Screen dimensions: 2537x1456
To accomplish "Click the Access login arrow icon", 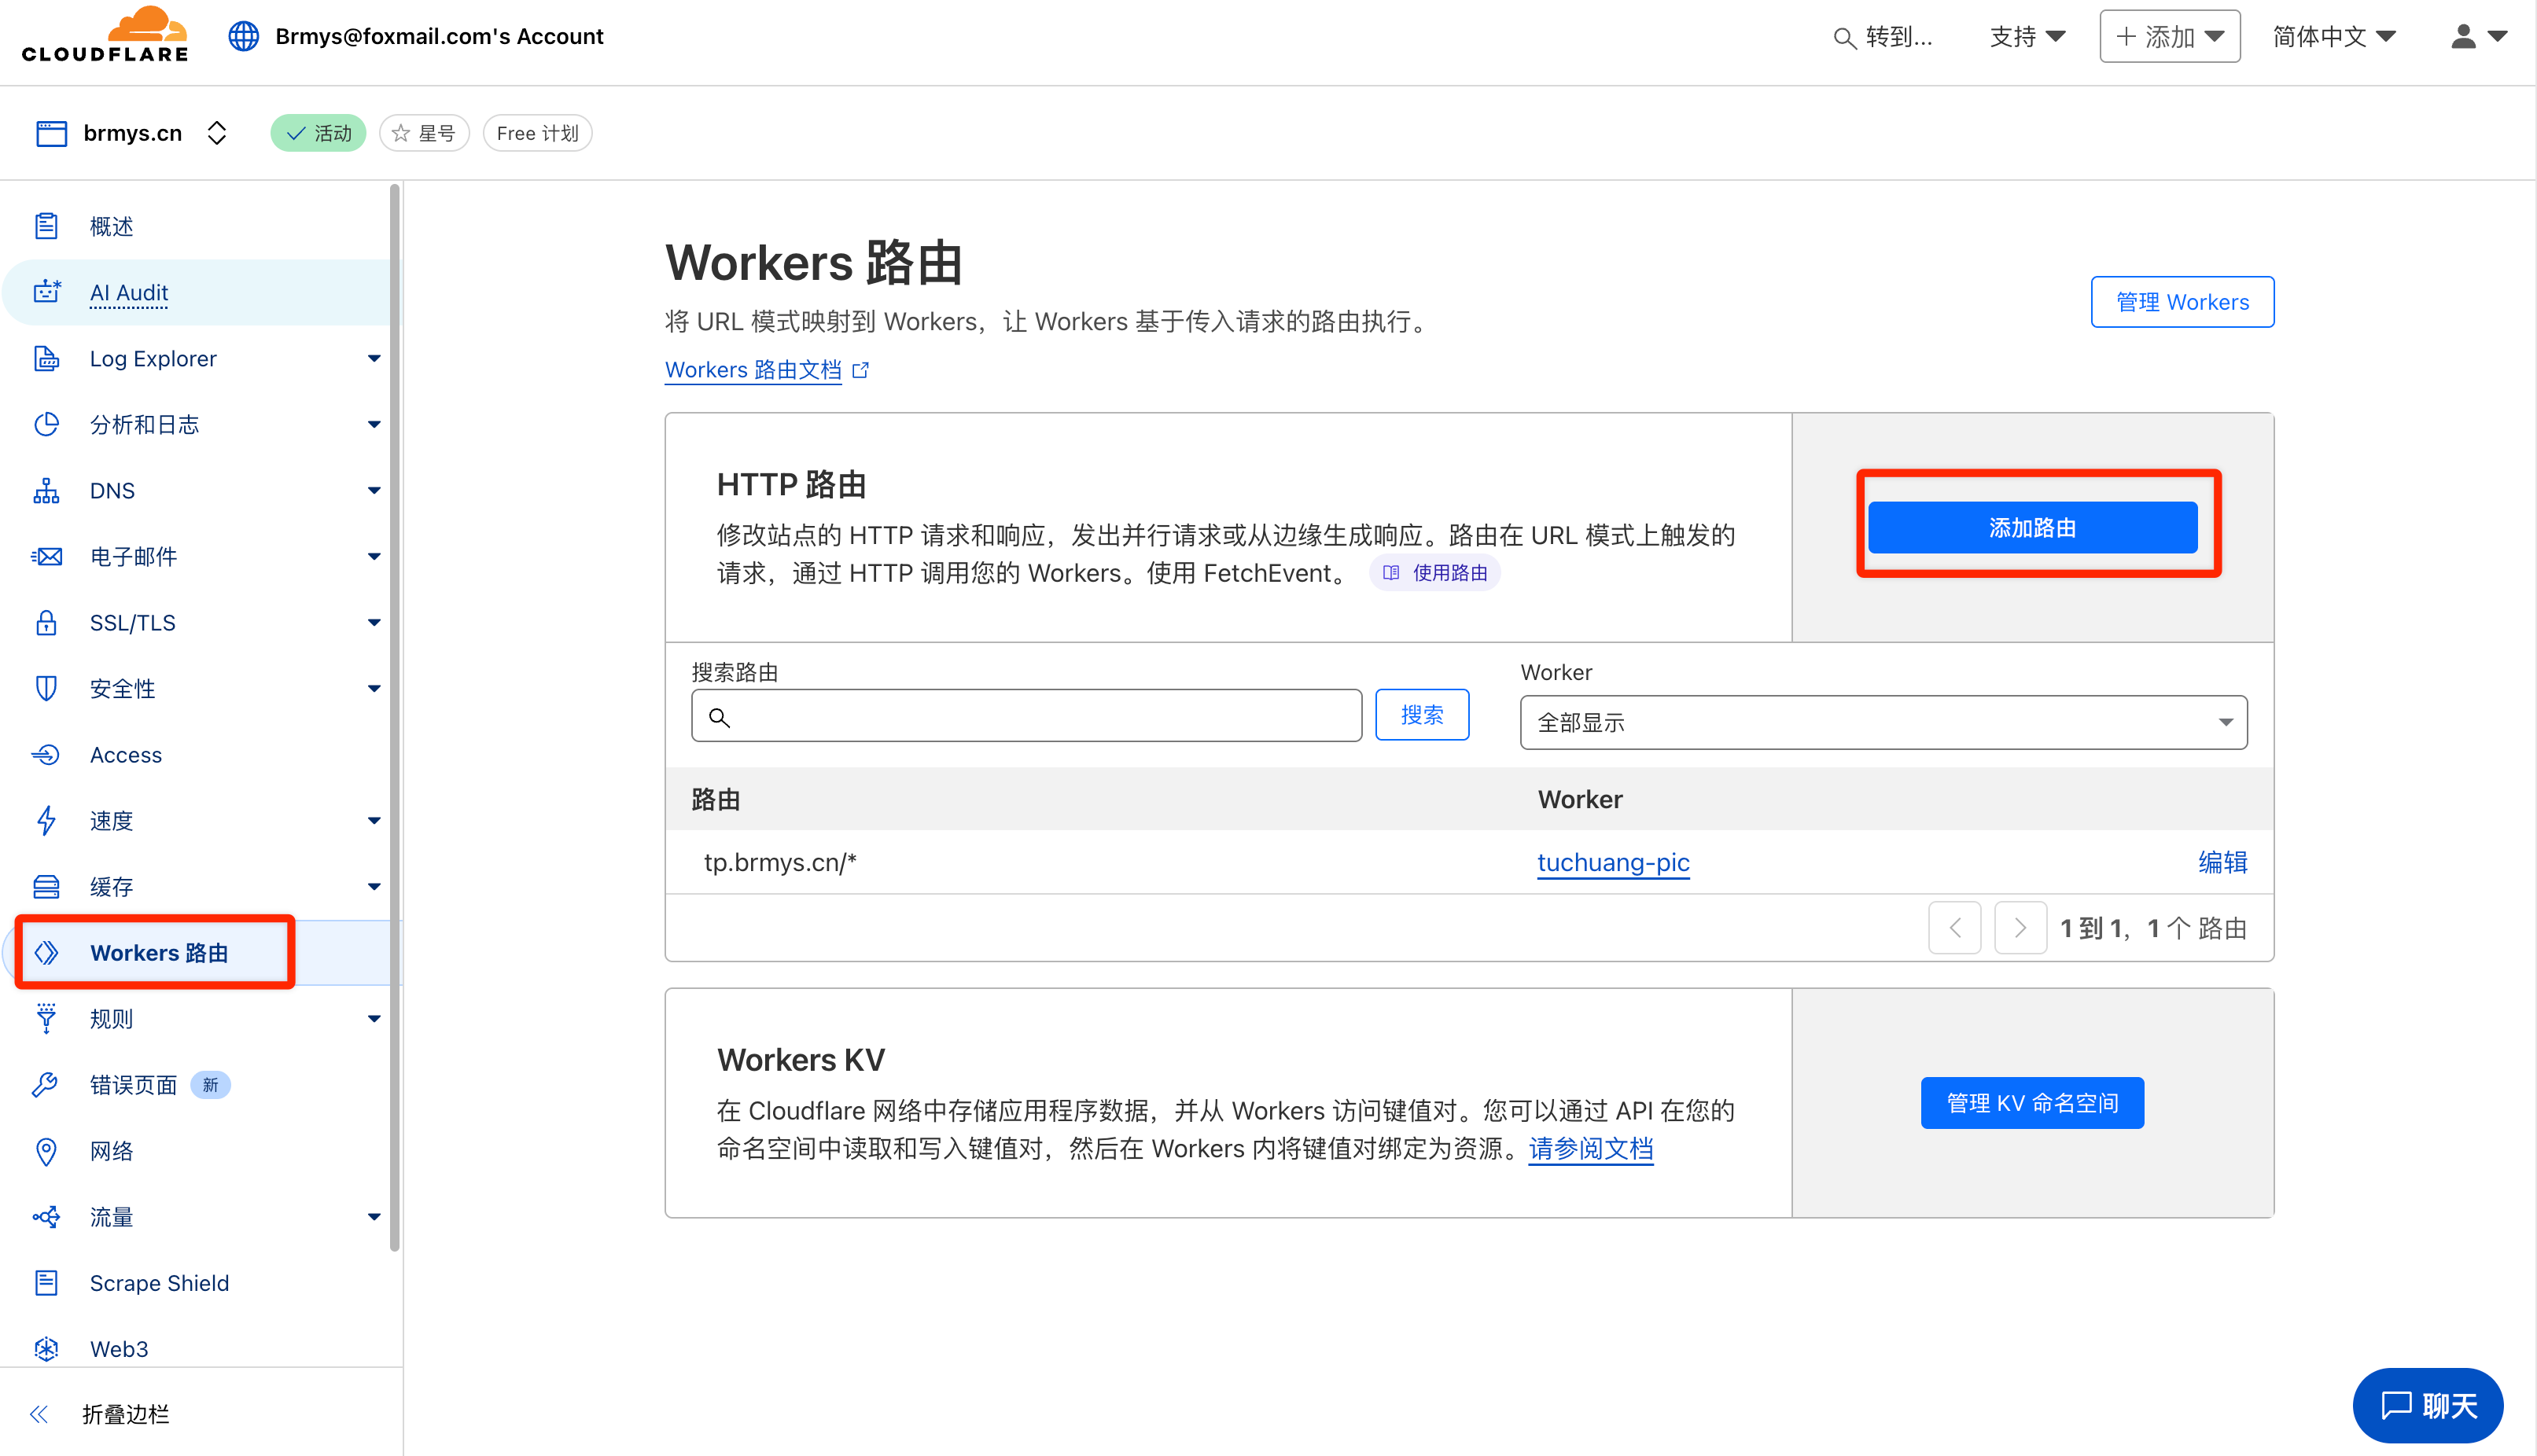I will click(x=46, y=754).
